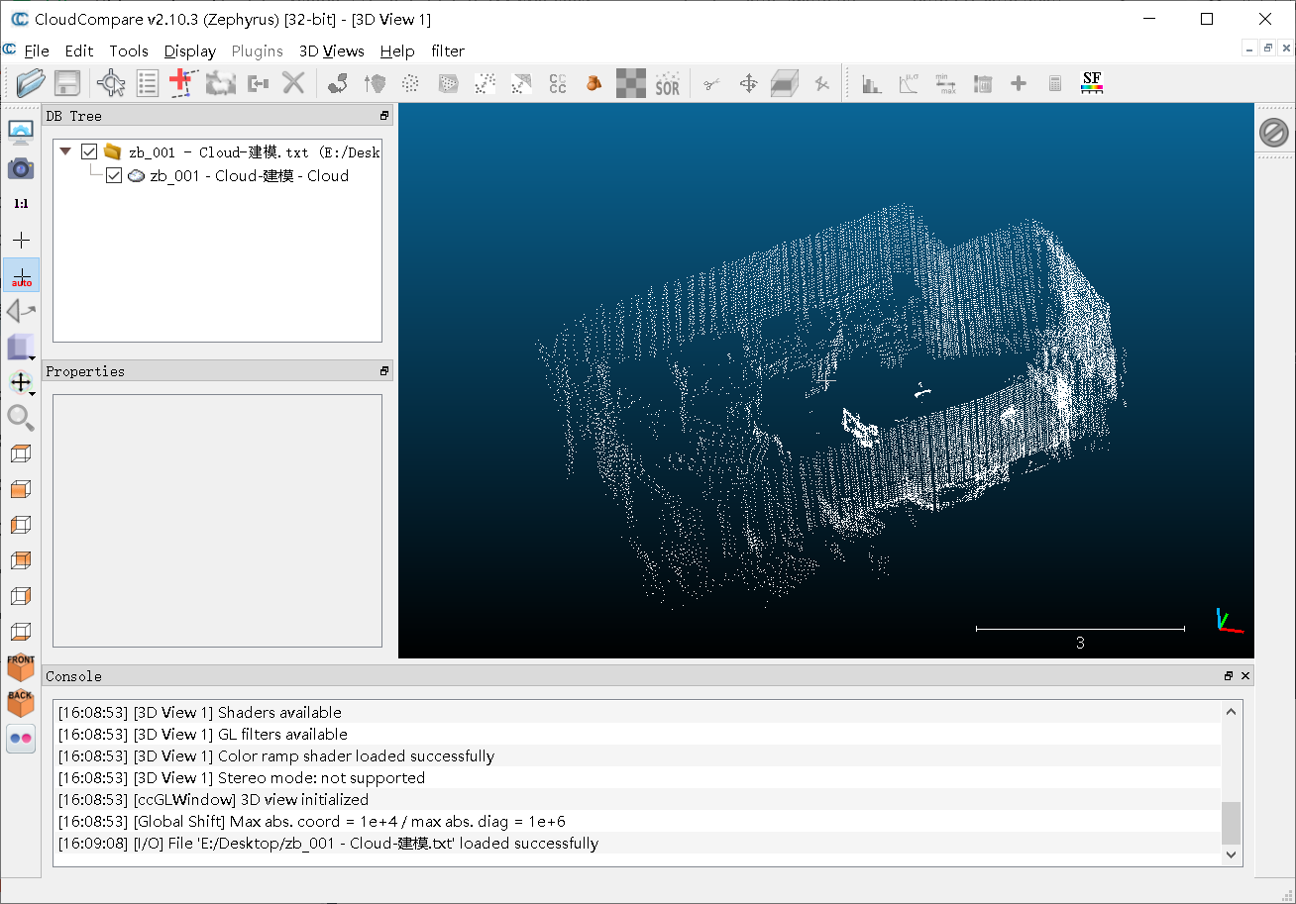Click the Delete scalar field trash icon
Viewport: 1296px width, 904px height.
pyautogui.click(x=982, y=83)
